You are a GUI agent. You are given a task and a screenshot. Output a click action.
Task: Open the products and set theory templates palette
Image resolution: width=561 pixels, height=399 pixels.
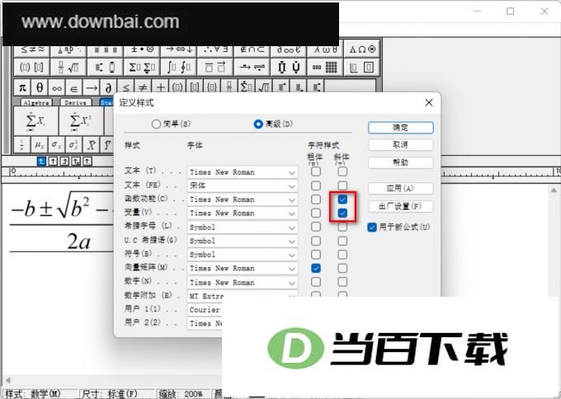pos(289,68)
